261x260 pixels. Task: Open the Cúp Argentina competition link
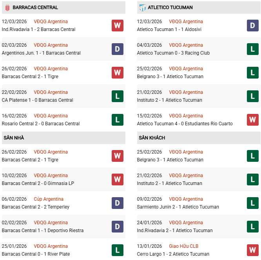[x=49, y=199]
